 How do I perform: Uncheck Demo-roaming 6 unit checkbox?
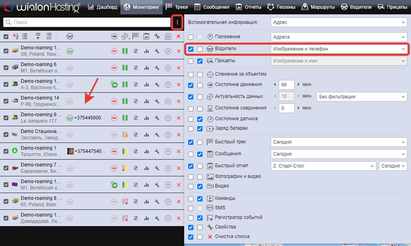coord(6,68)
